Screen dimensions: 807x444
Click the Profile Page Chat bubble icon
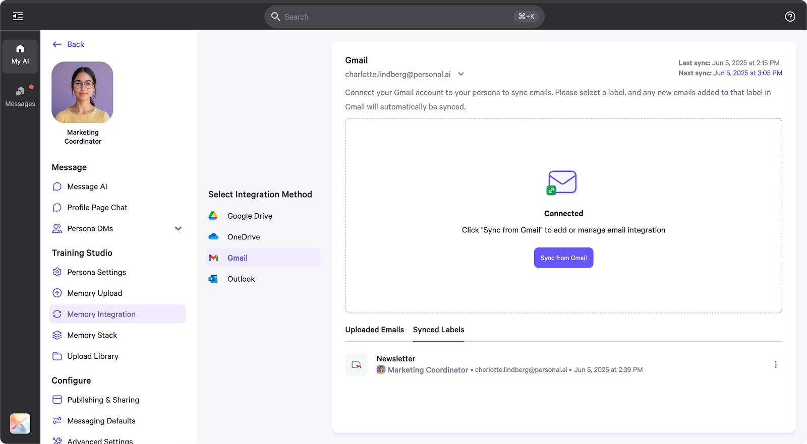57,208
